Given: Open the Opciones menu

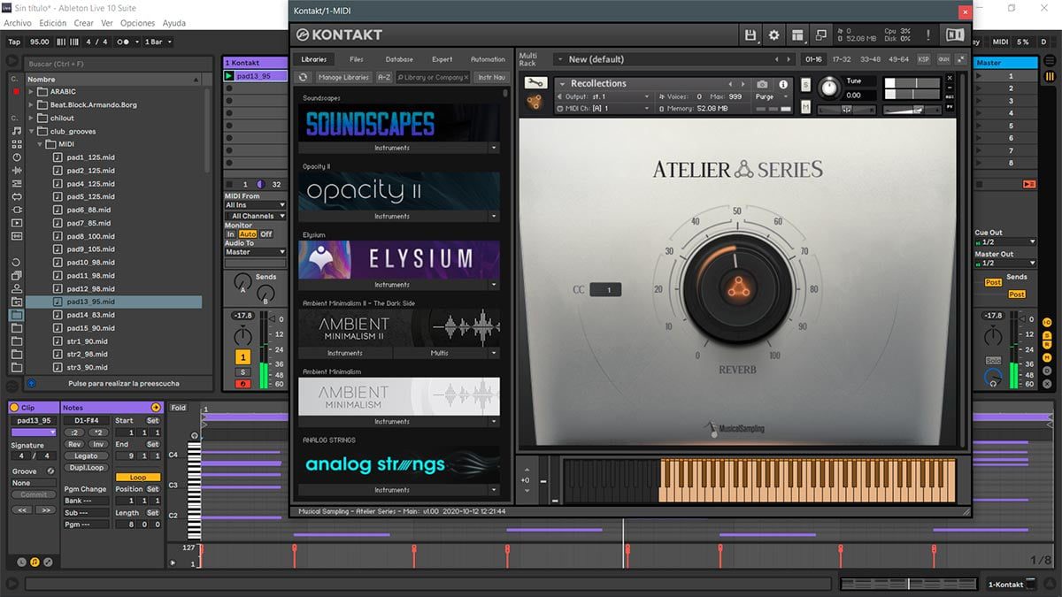Looking at the screenshot, I should click(137, 23).
